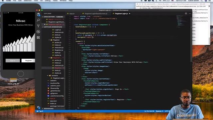Image resolution: width=213 pixels, height=120 pixels.
Task: Open the View menu
Action: tap(36, 1)
